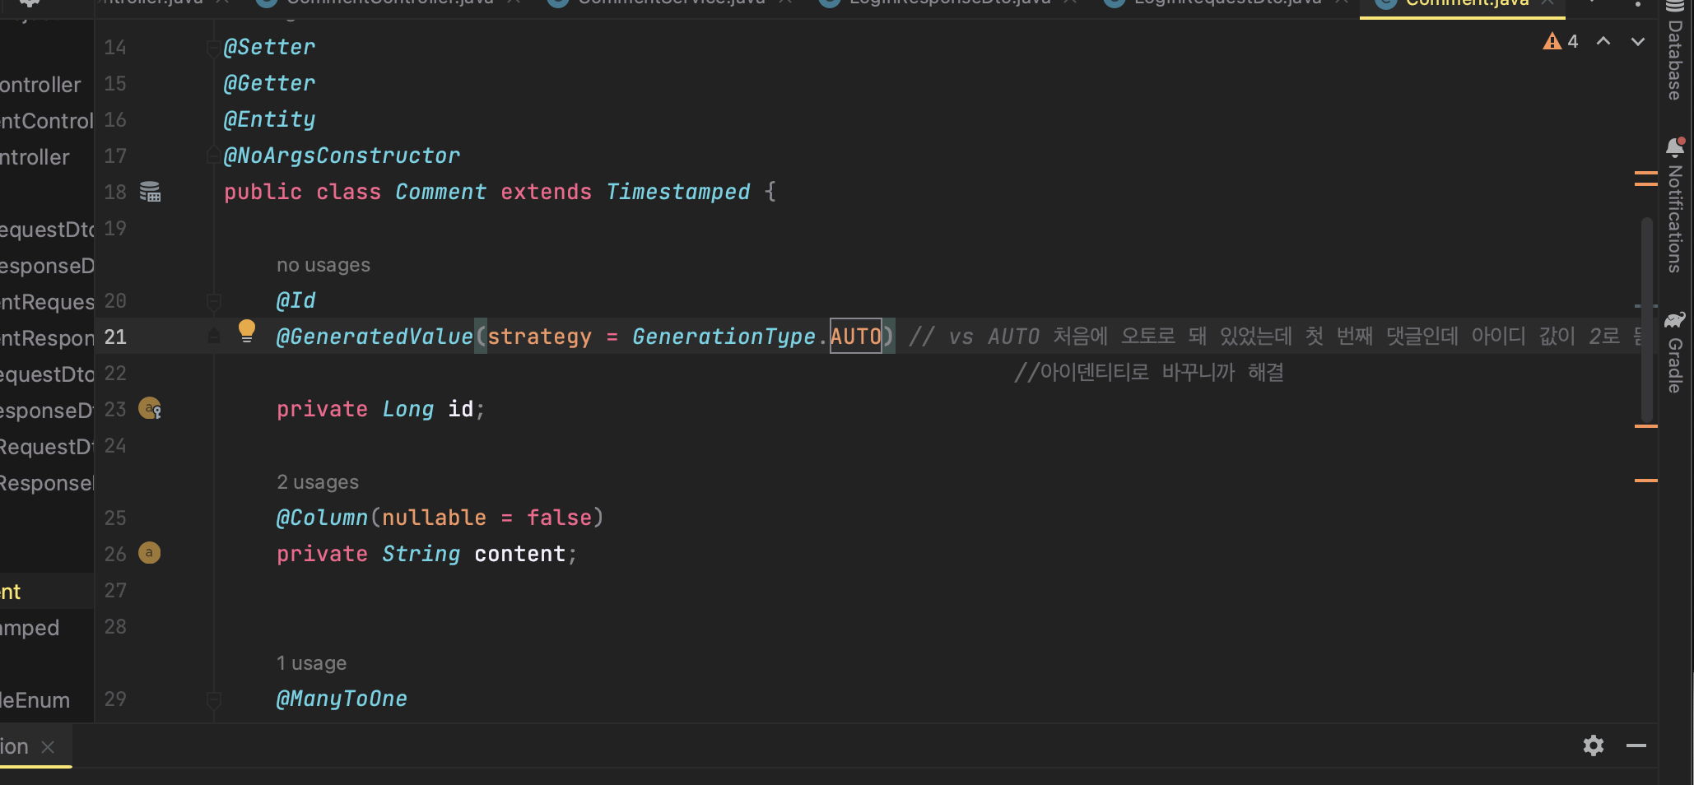Click the 'Long' type on line 23
The image size is (1694, 785).
408,409
